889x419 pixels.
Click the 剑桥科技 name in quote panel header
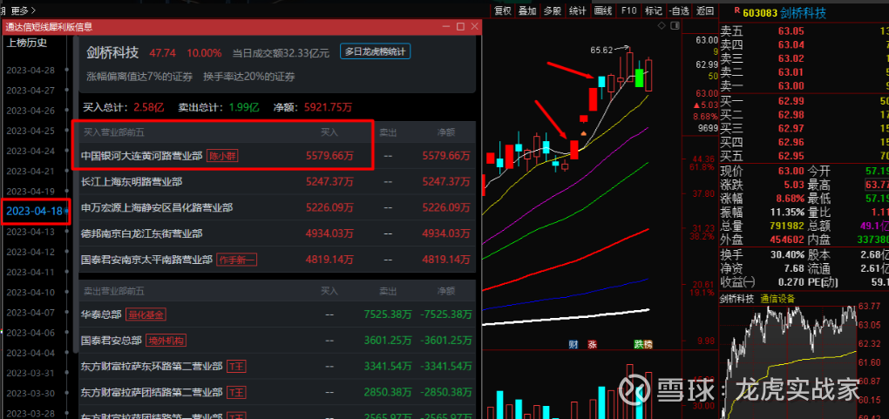click(803, 12)
